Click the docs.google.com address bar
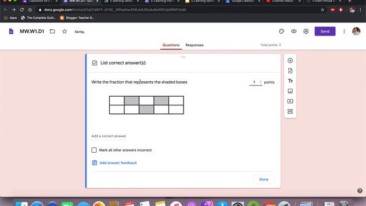 [178, 10]
